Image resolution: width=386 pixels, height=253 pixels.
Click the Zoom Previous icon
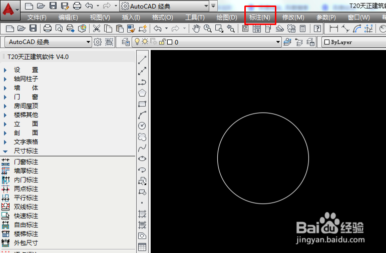[x=231, y=28]
